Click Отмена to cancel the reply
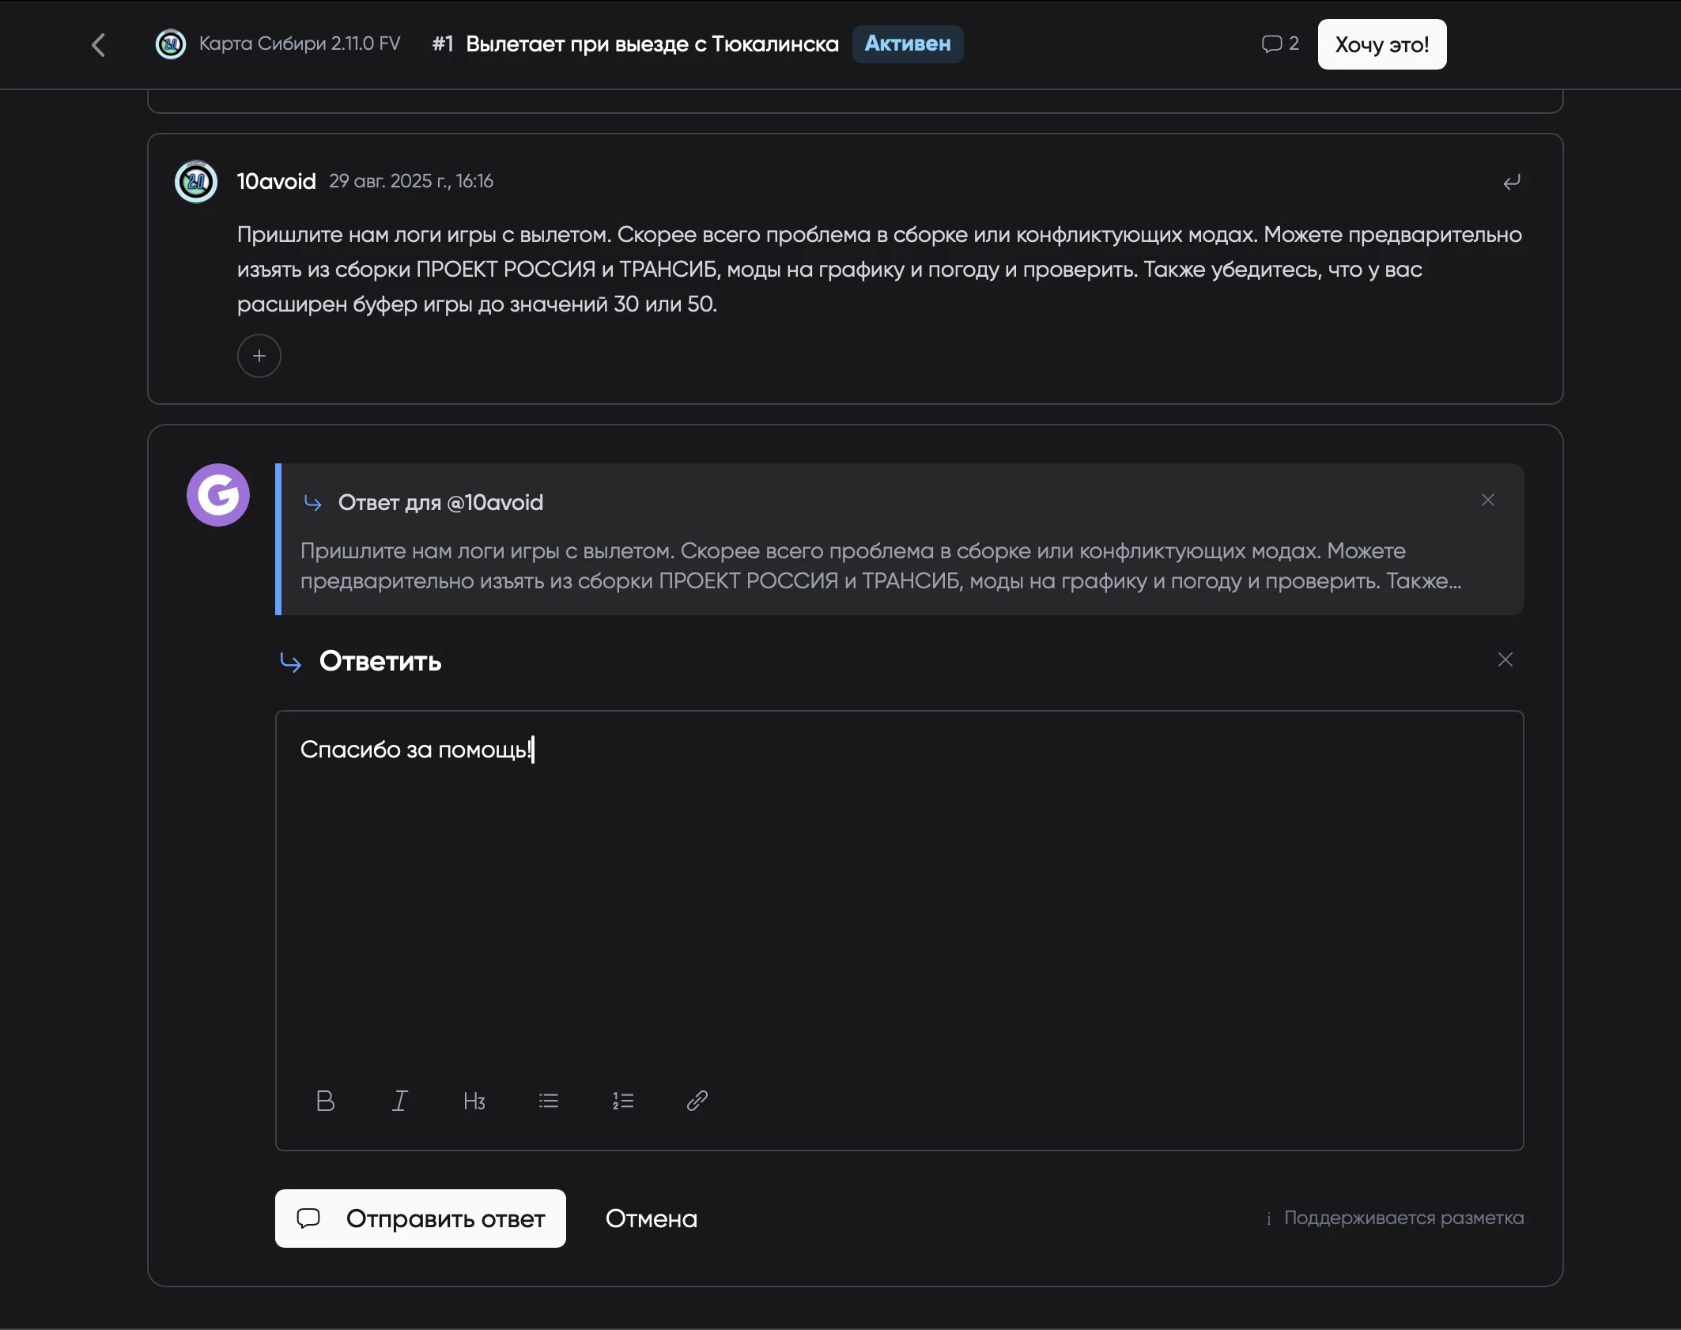The width and height of the screenshot is (1681, 1330). [651, 1219]
